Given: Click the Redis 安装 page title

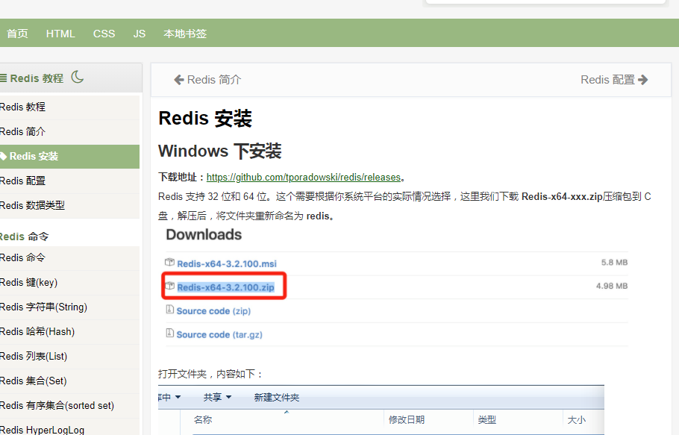Looking at the screenshot, I should (205, 118).
